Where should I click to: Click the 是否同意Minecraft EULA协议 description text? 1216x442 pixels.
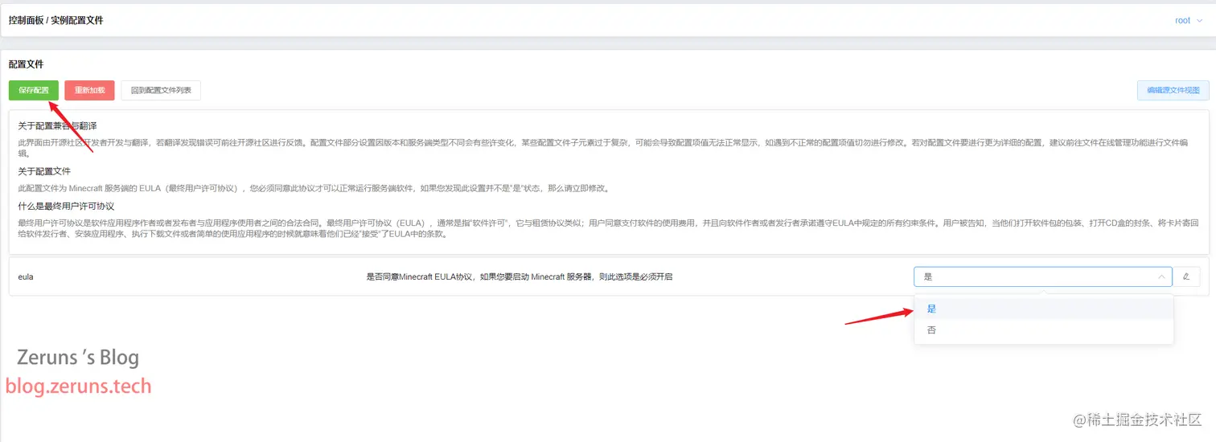[520, 277]
